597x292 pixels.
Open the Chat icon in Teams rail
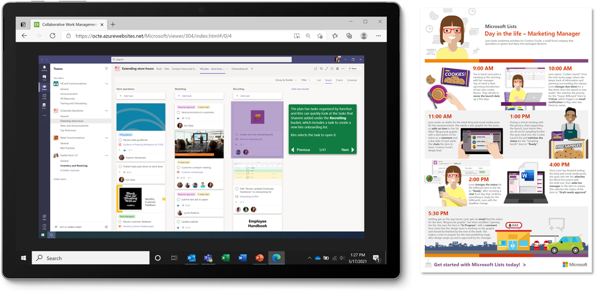(x=45, y=78)
